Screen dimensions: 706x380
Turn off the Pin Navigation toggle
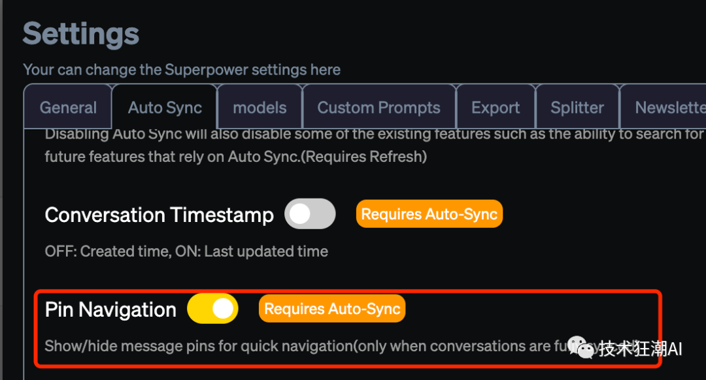(x=212, y=309)
